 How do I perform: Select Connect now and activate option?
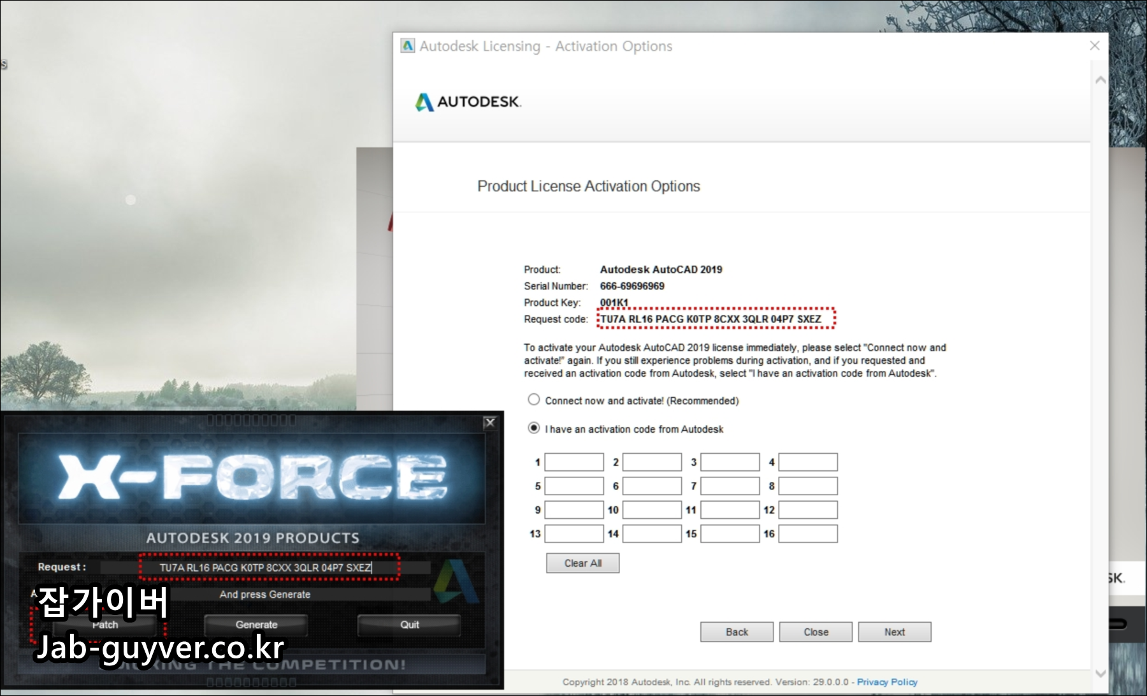point(534,400)
